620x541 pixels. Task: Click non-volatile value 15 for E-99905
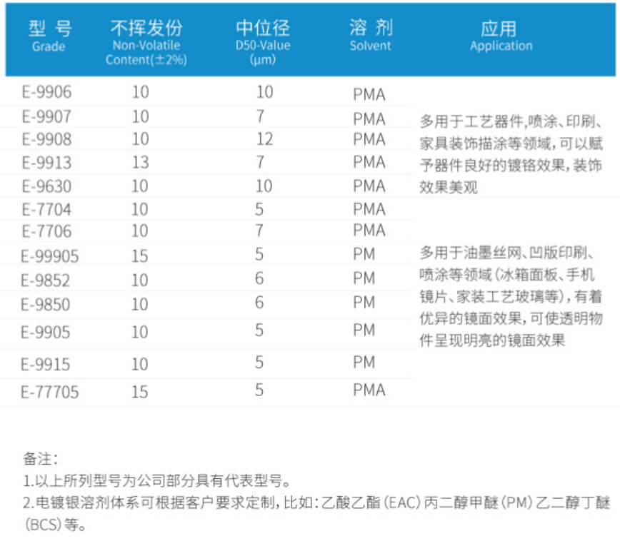[139, 256]
